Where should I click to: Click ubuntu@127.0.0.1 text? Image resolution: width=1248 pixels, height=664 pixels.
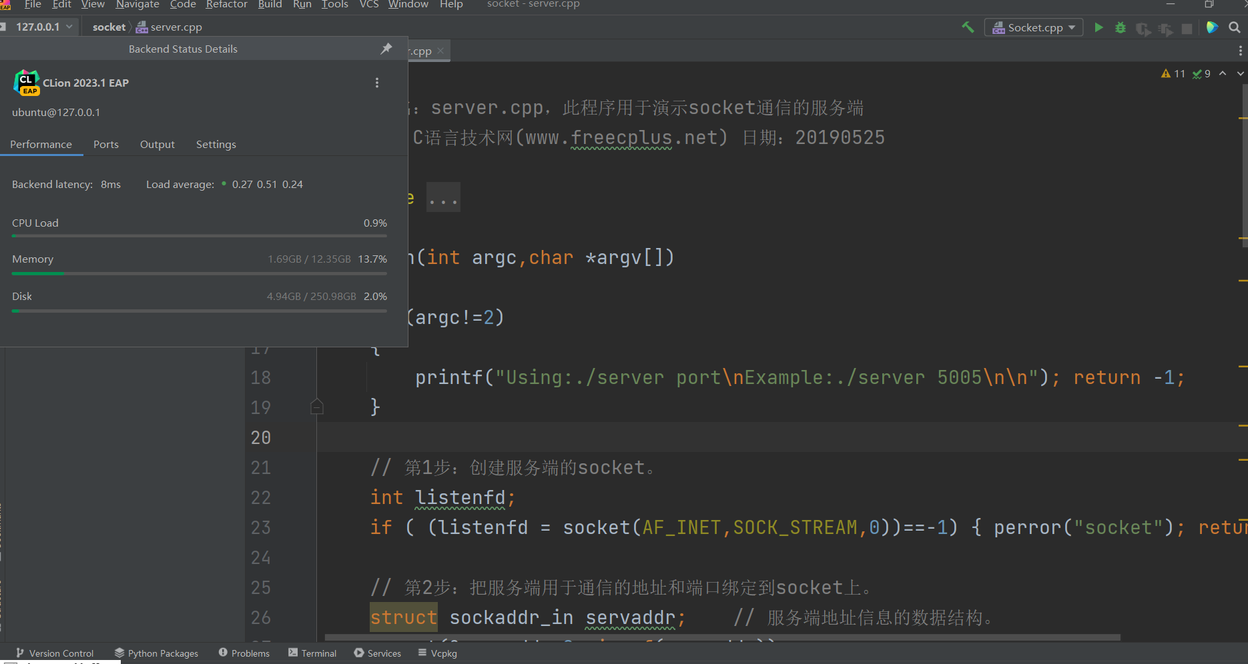[x=56, y=113]
